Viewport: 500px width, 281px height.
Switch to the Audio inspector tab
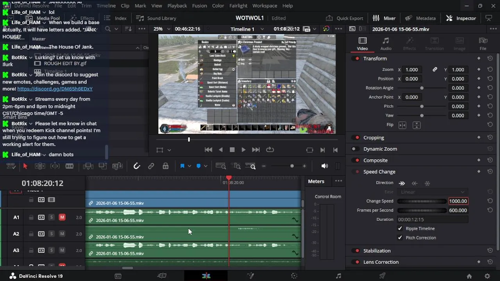pyautogui.click(x=386, y=44)
